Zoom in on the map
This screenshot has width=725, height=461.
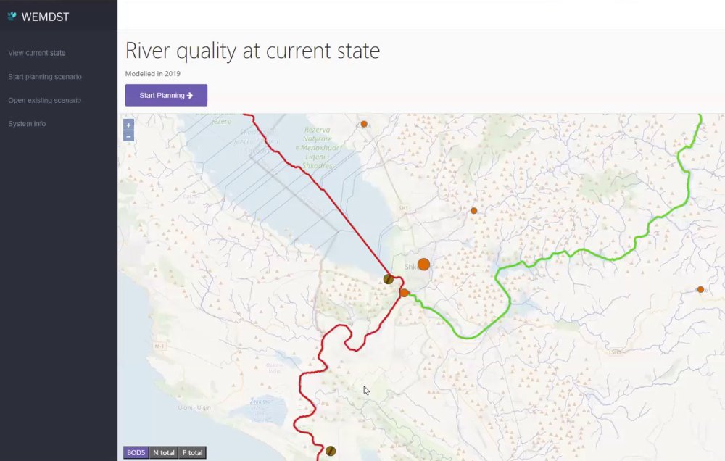[128, 125]
